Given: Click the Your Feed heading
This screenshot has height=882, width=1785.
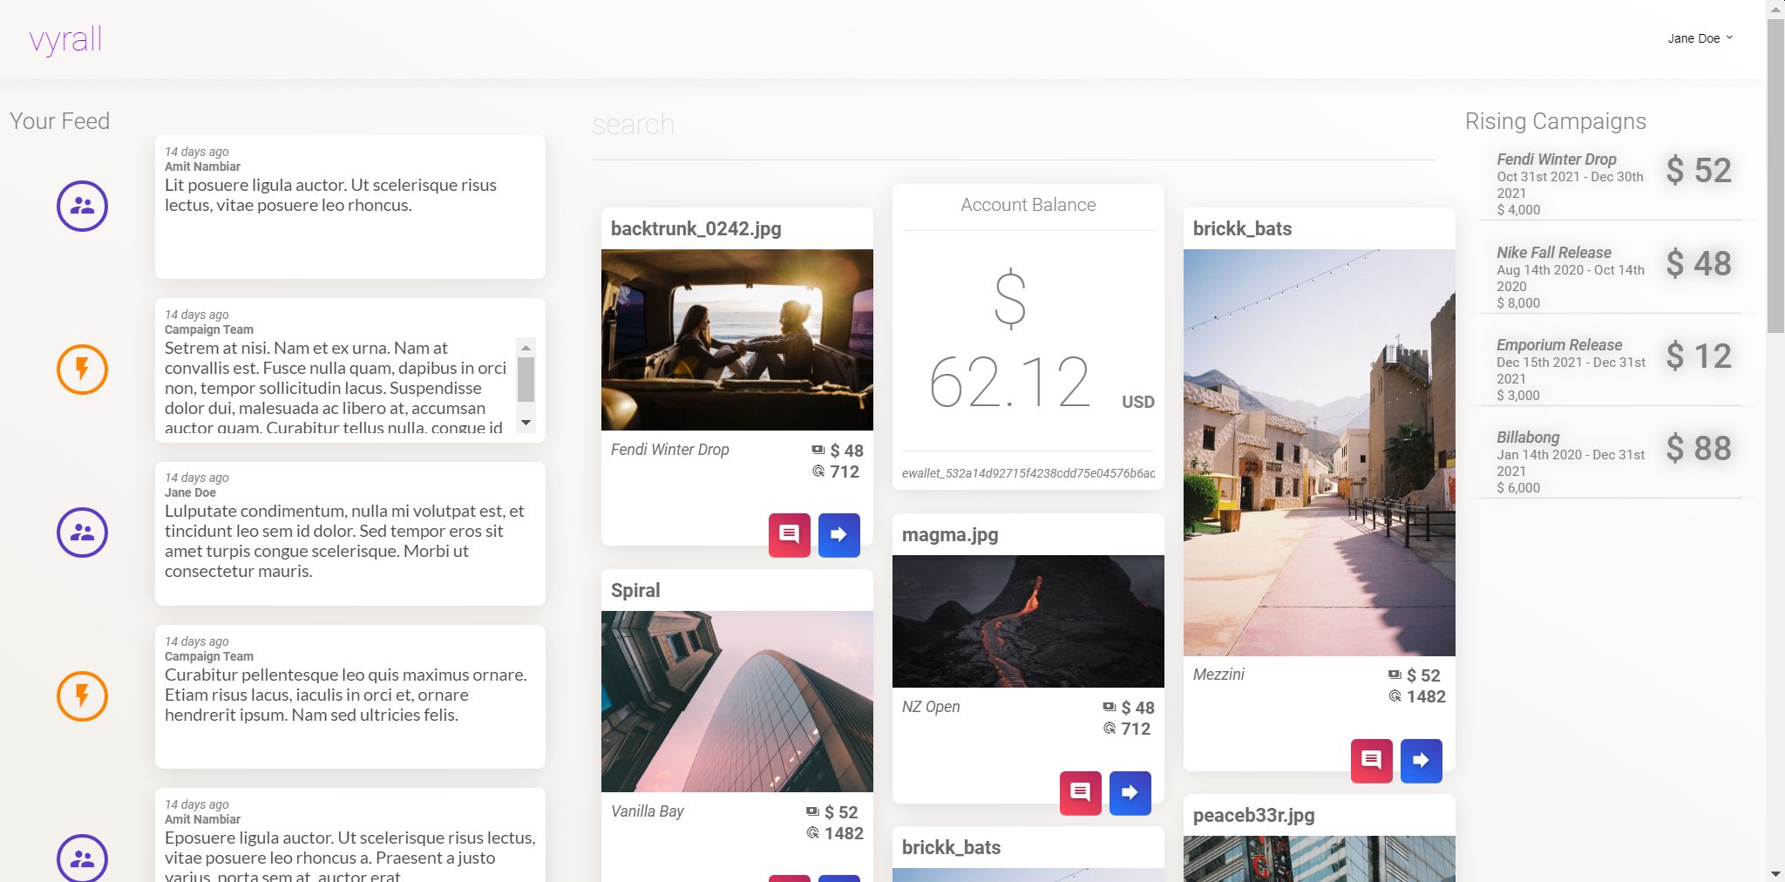Looking at the screenshot, I should click(59, 121).
